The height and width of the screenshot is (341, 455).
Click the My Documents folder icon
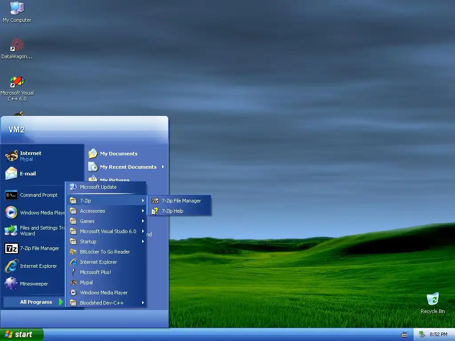tap(93, 153)
